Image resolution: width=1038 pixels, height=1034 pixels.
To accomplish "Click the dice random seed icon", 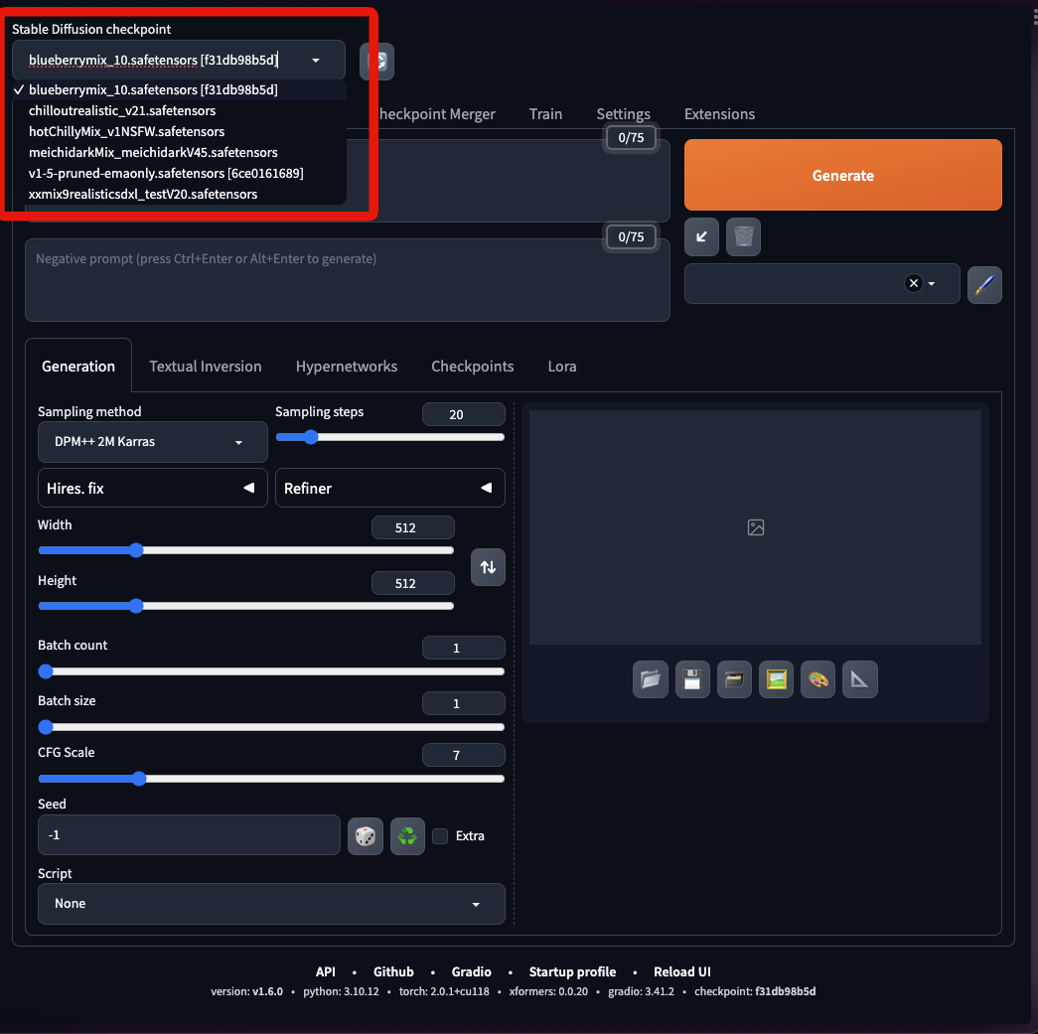I will click(x=366, y=836).
